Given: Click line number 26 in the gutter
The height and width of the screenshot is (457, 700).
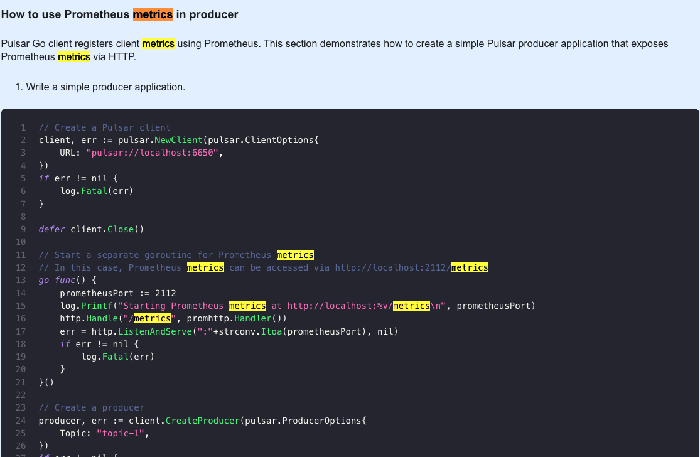Looking at the screenshot, I should tap(21, 446).
